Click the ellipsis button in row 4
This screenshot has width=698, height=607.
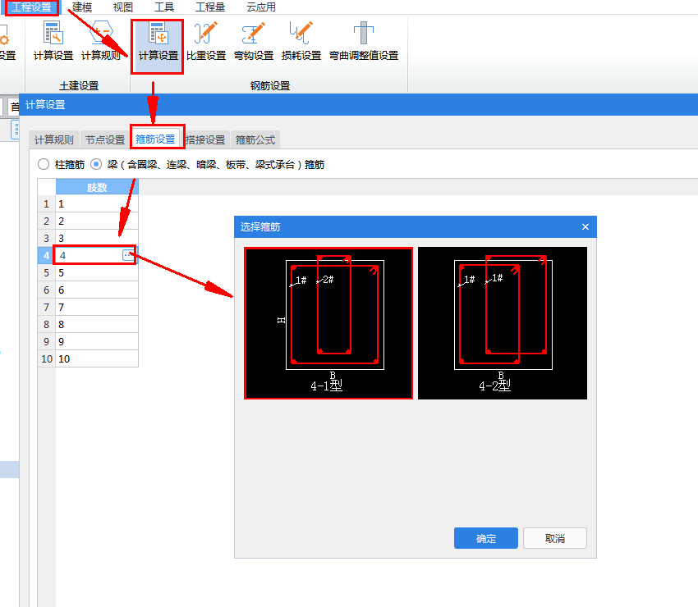128,255
